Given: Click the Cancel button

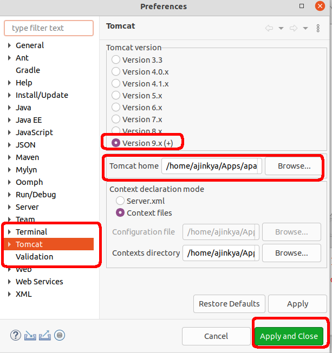Looking at the screenshot, I should [216, 336].
